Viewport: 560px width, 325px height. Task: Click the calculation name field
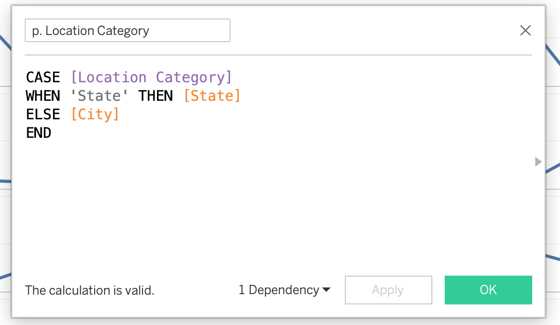tap(127, 31)
